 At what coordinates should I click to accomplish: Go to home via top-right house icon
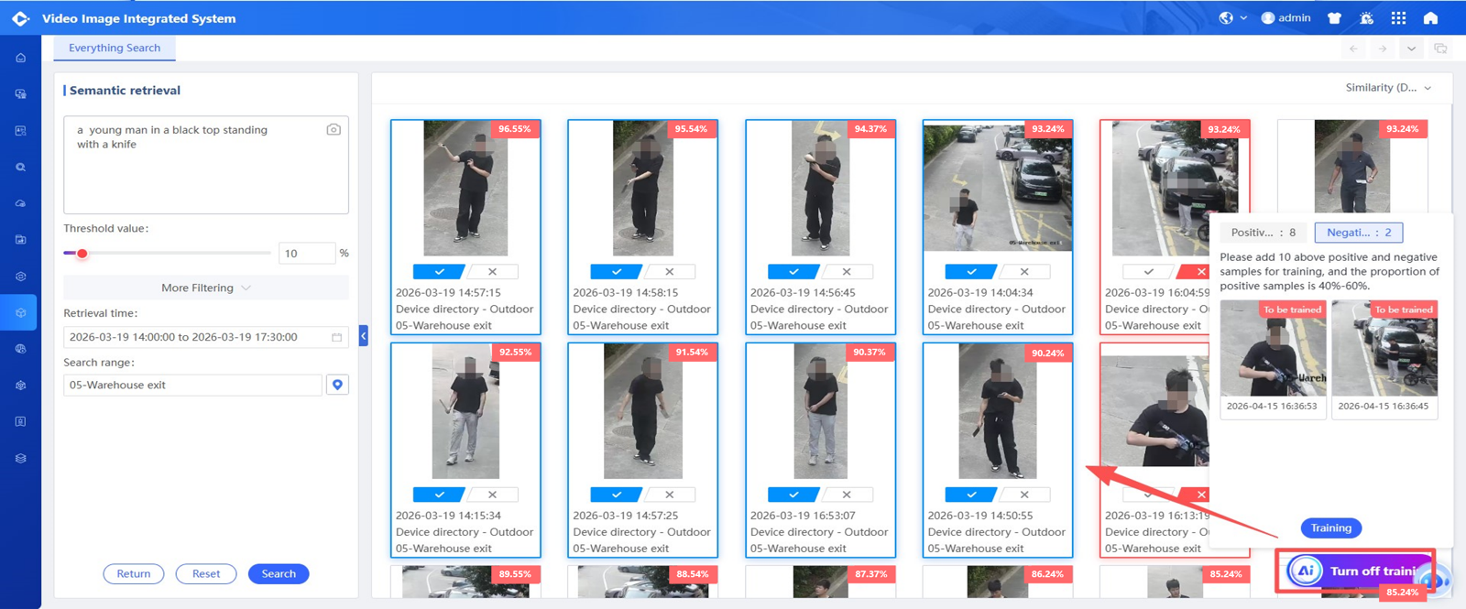pyautogui.click(x=1430, y=17)
